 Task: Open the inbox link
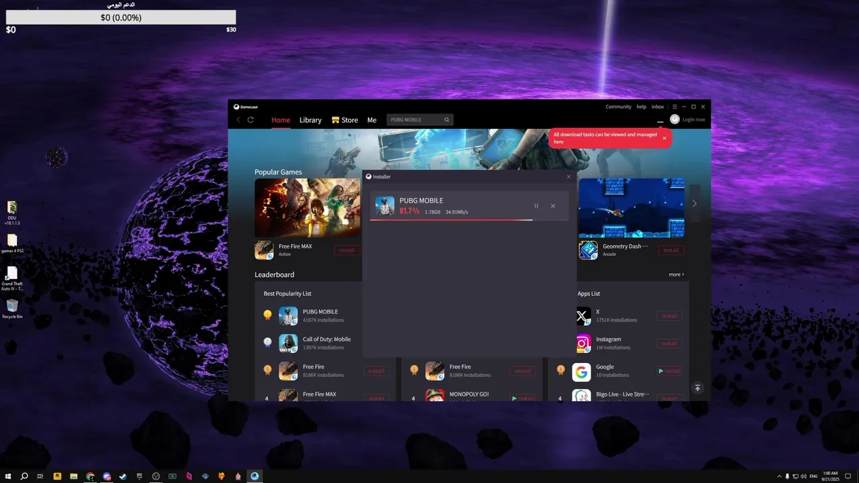click(x=658, y=107)
